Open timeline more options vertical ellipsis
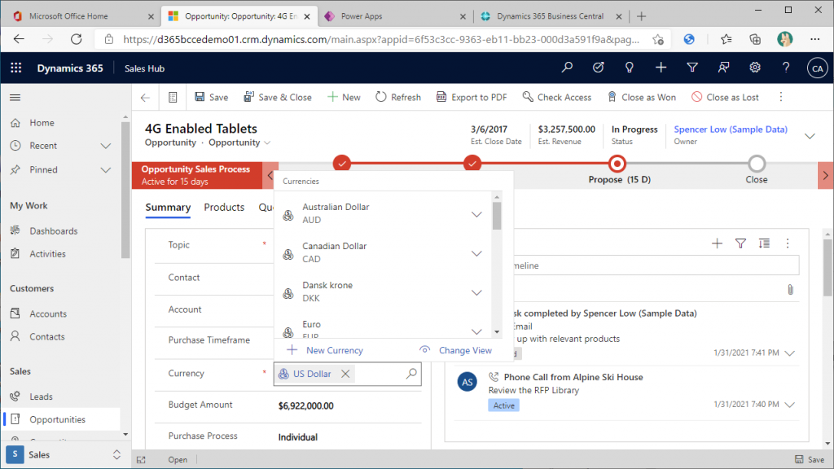Viewport: 834px width, 469px height. [x=788, y=243]
